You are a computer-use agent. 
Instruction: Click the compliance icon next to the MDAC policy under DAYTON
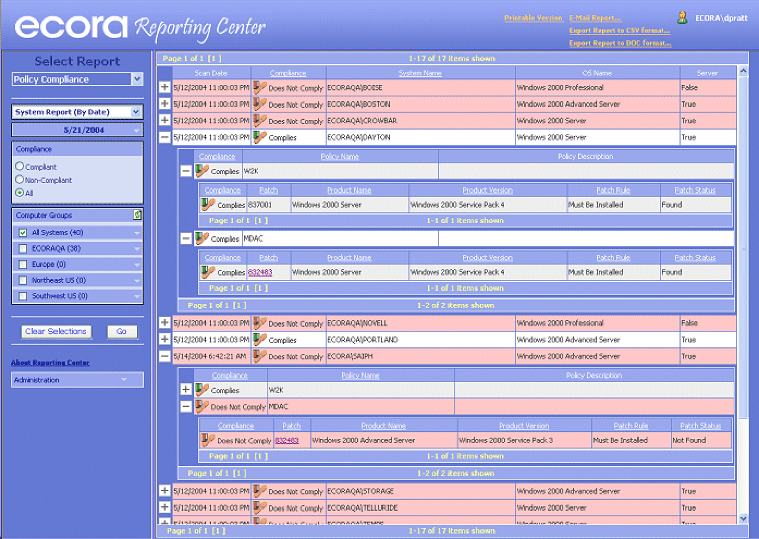(202, 238)
